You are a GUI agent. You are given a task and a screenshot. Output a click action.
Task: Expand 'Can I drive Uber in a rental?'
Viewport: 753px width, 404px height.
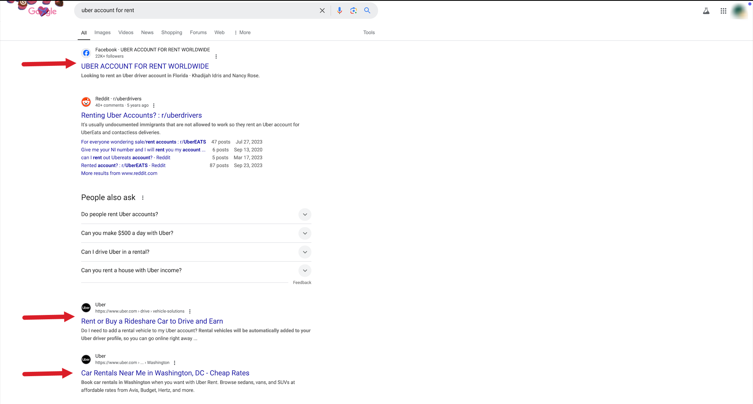click(x=305, y=252)
